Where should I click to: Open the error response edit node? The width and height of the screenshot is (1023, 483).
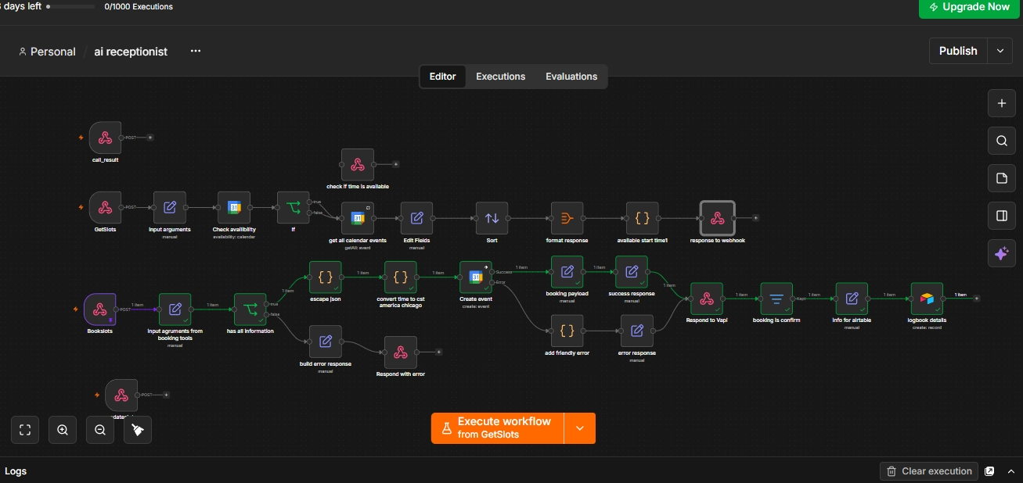point(637,331)
